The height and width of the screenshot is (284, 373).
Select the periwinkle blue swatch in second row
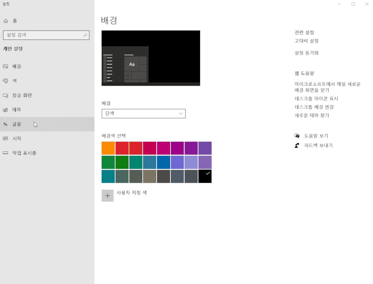coord(177,162)
